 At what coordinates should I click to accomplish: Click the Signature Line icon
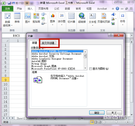[x=113, y=19]
